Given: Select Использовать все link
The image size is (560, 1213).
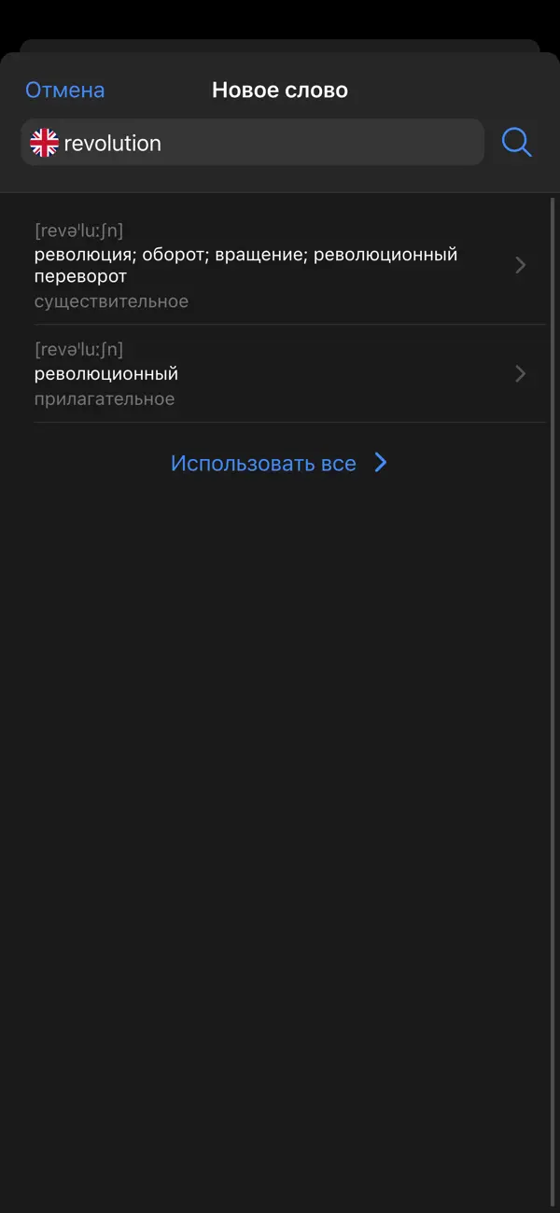Looking at the screenshot, I should point(263,464).
